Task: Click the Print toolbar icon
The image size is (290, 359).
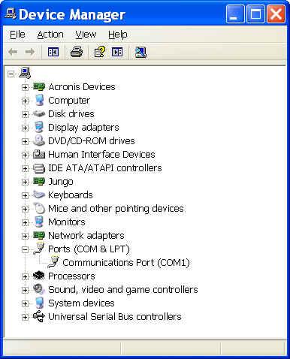Action: [x=77, y=52]
